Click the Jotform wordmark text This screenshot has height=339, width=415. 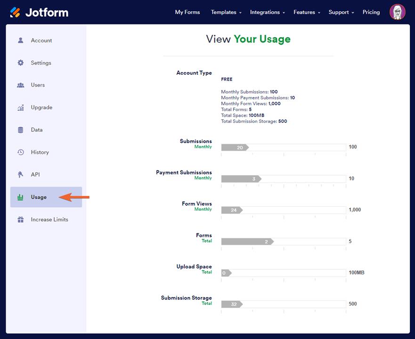(x=47, y=12)
